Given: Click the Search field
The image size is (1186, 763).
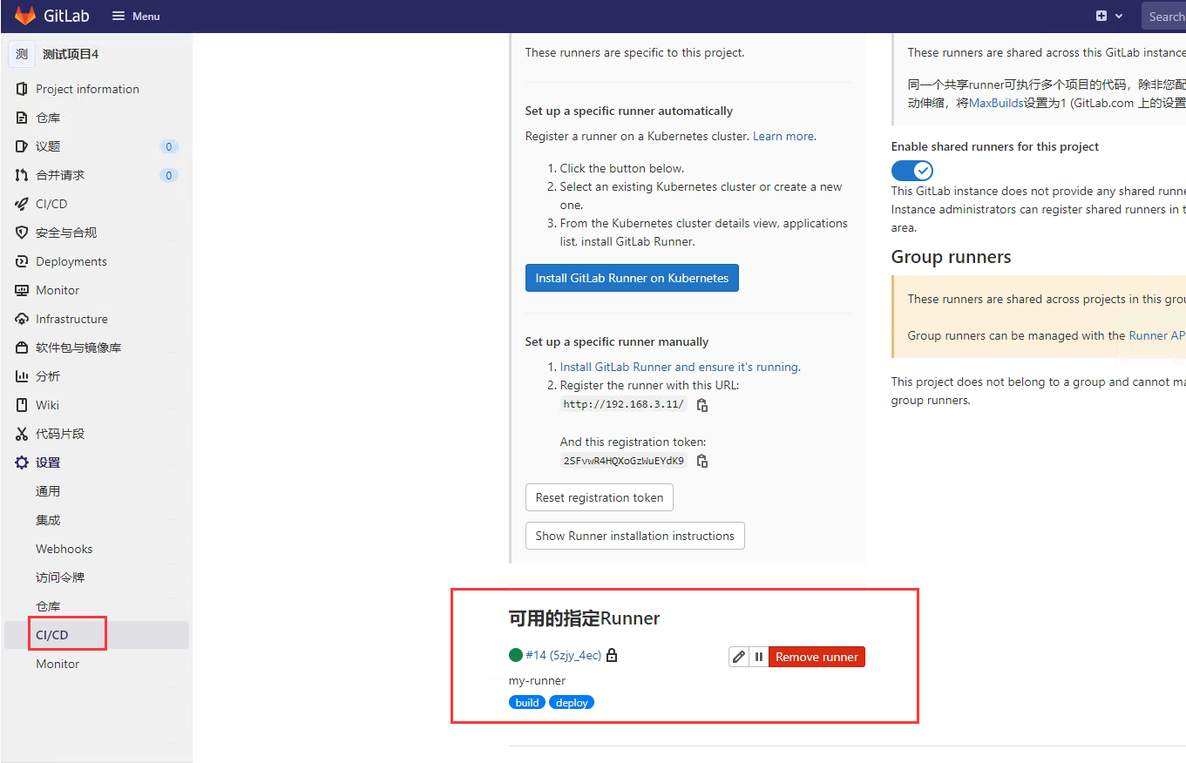Looking at the screenshot, I should pyautogui.click(x=1168, y=16).
